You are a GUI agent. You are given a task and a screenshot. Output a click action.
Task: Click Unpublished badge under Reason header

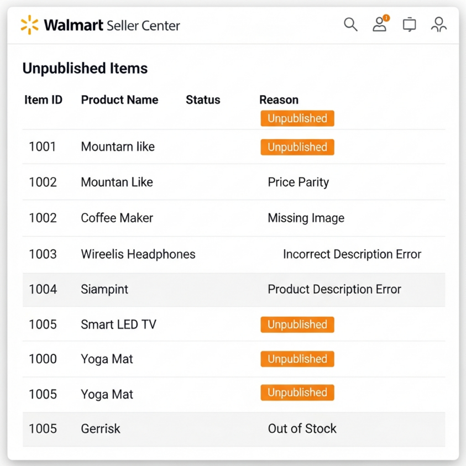click(x=297, y=118)
